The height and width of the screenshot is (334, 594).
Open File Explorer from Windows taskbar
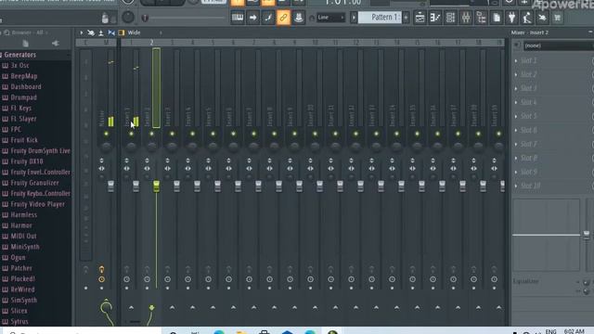[241, 332]
